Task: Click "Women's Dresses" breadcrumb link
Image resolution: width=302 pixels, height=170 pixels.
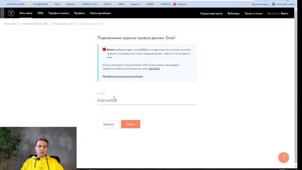Action: (36, 24)
